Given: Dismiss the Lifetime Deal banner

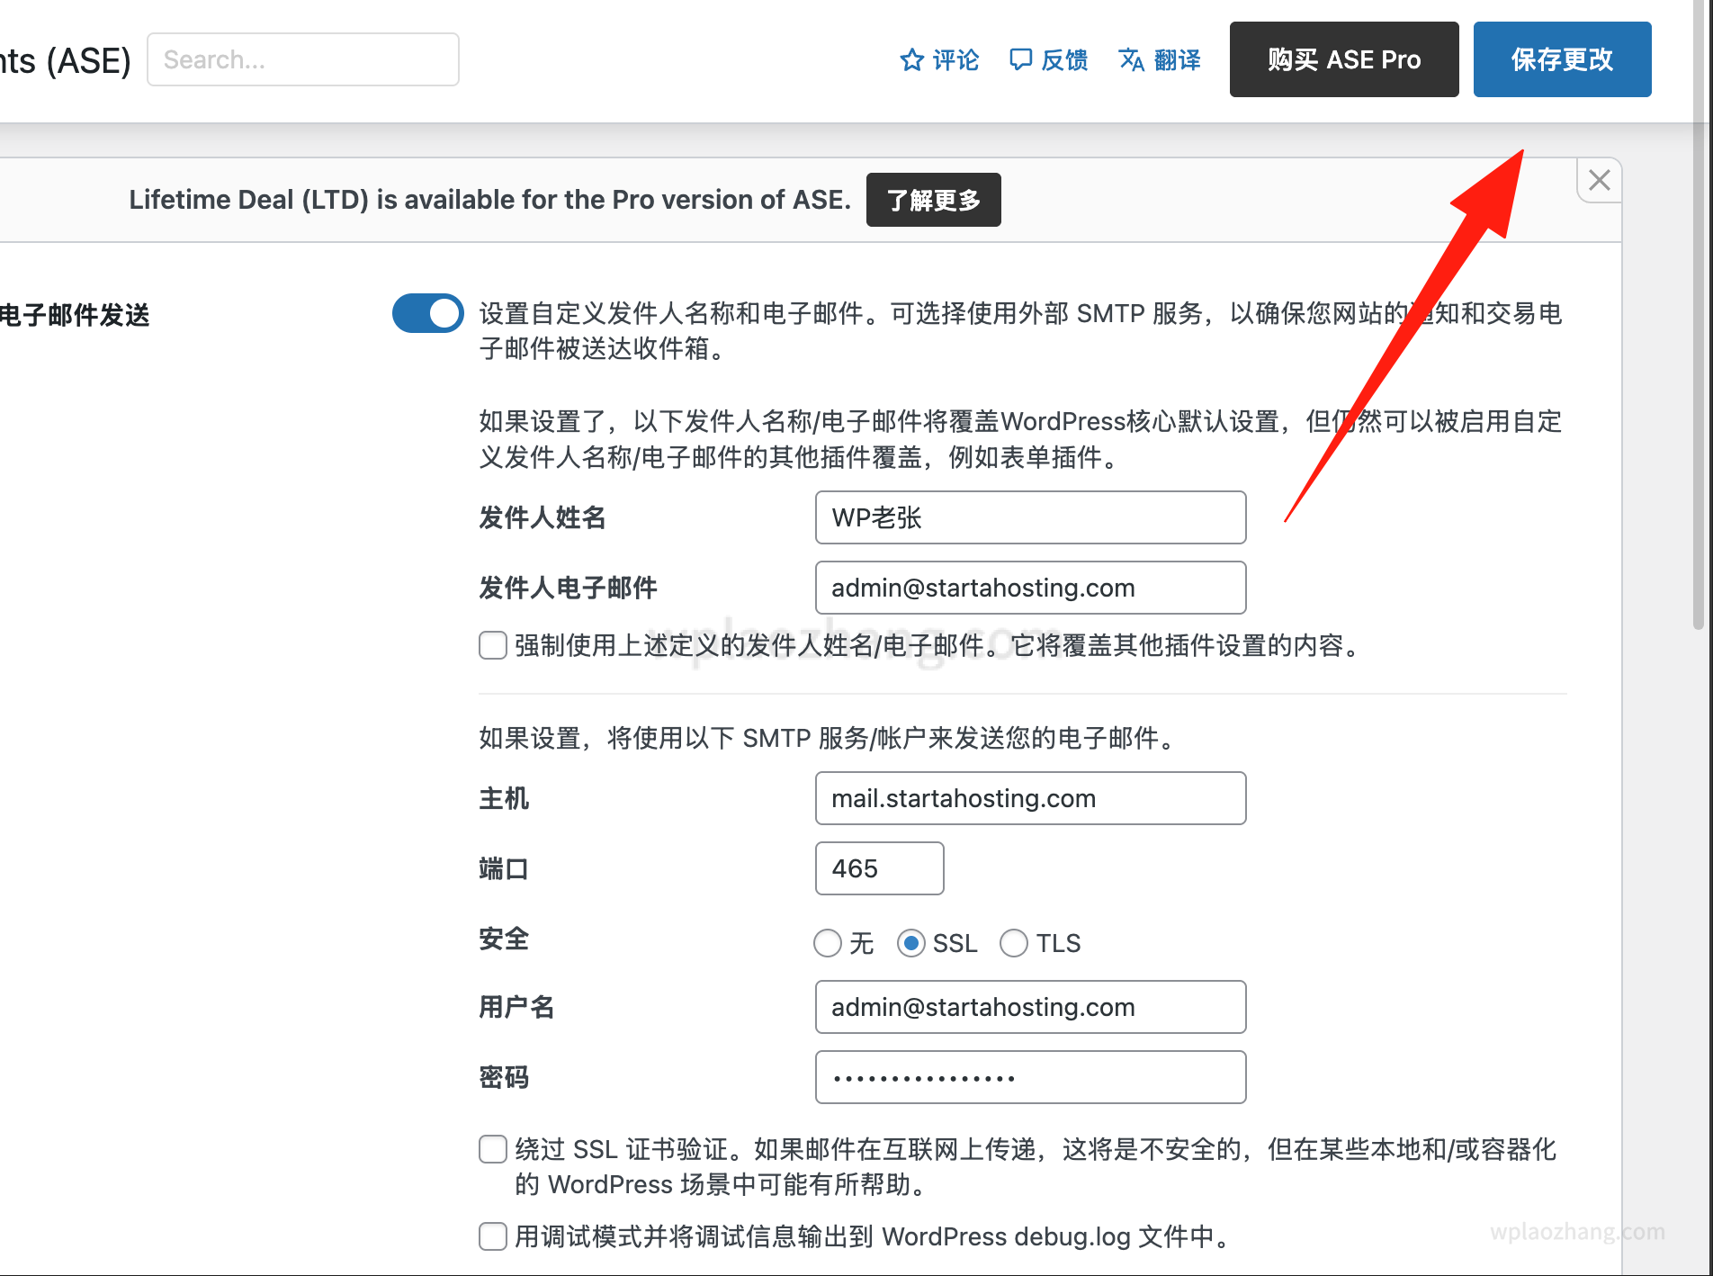Looking at the screenshot, I should coord(1599,180).
